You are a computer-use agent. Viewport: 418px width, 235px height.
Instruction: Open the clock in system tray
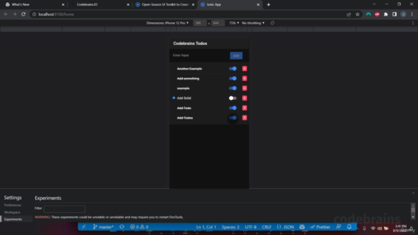coord(400,228)
